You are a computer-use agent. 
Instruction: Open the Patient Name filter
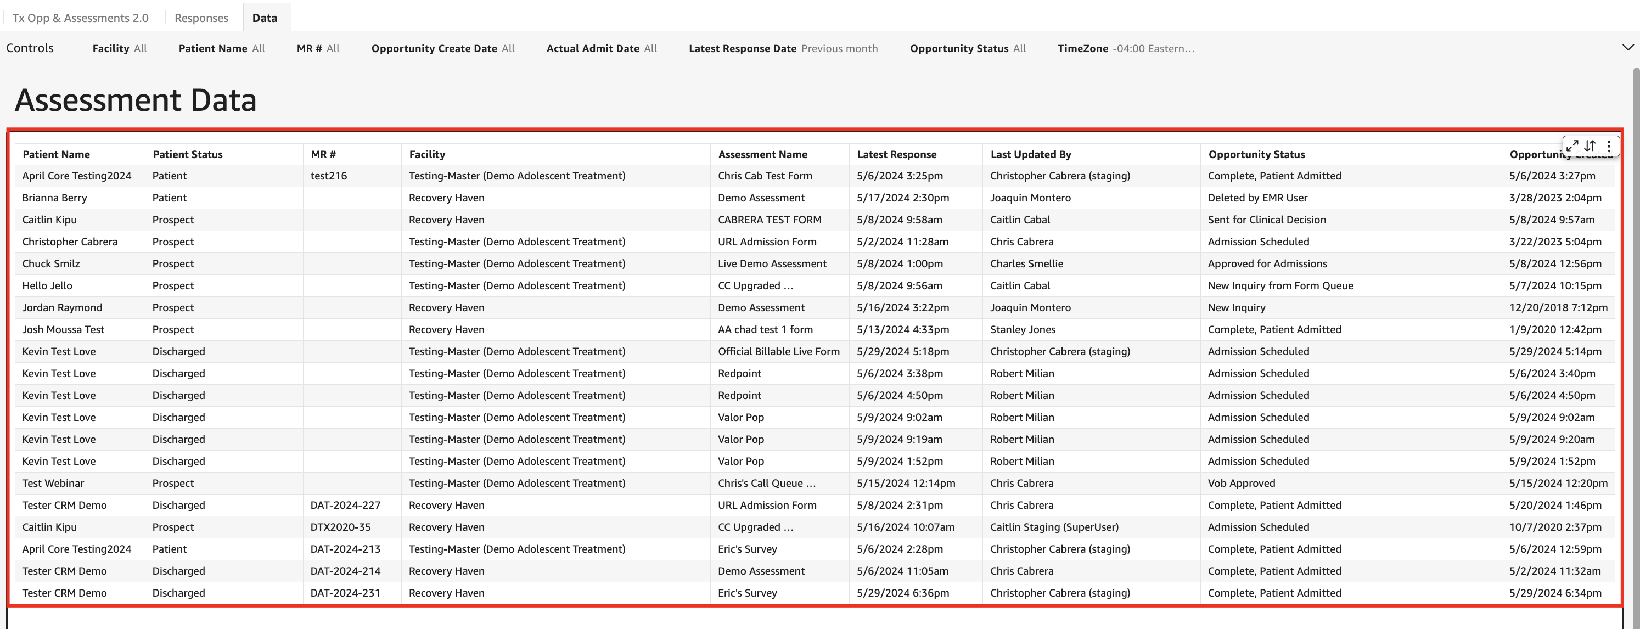(x=221, y=48)
